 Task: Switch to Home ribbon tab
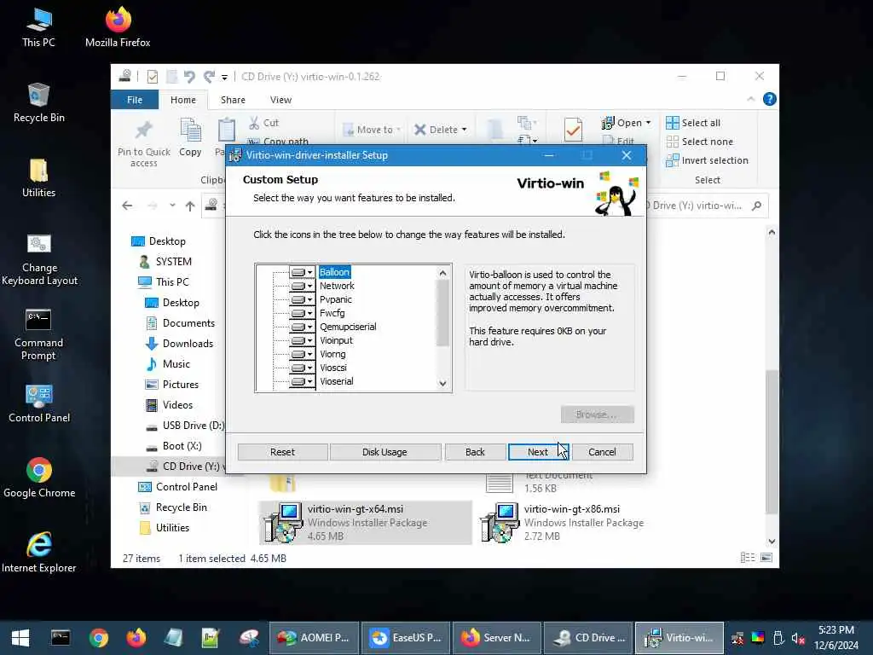[x=183, y=100]
